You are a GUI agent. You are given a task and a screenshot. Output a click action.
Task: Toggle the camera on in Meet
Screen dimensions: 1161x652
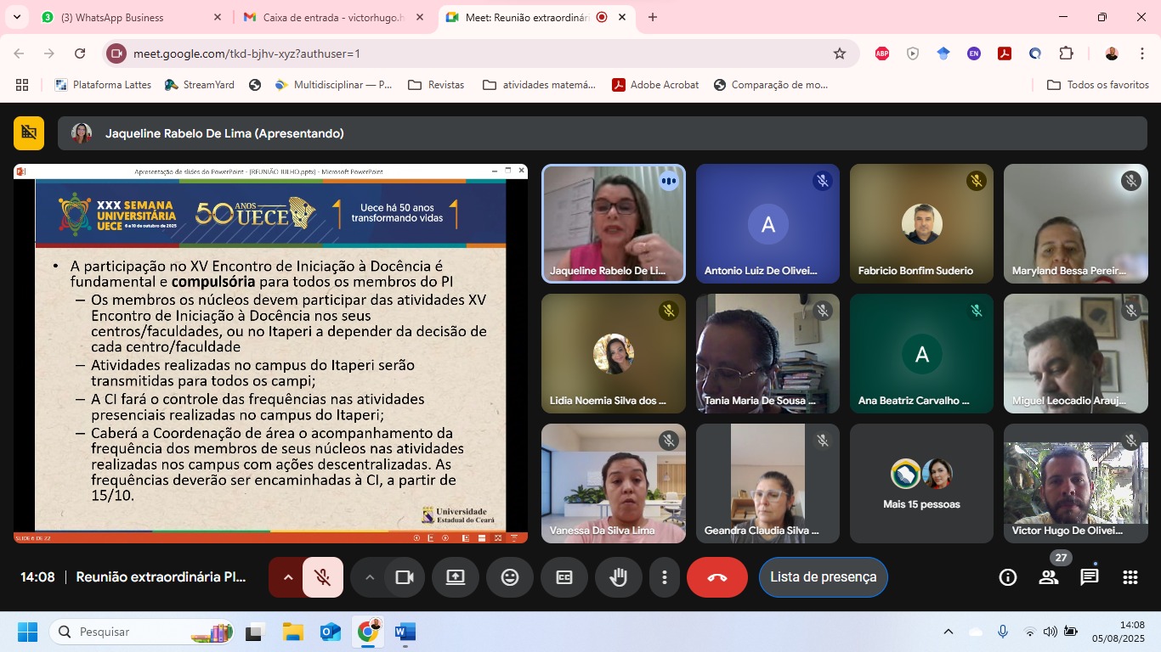point(405,577)
